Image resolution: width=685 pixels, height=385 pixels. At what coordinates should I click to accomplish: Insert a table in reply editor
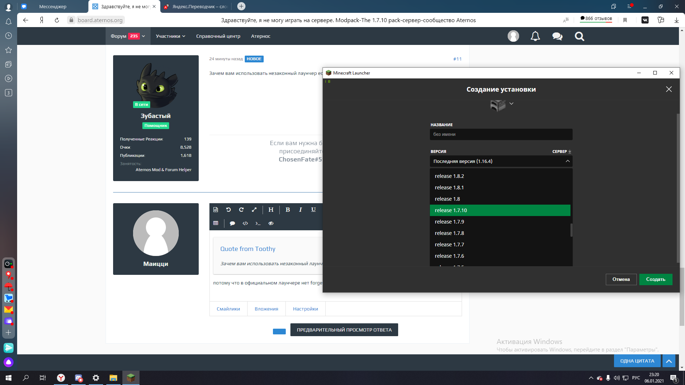click(x=215, y=223)
